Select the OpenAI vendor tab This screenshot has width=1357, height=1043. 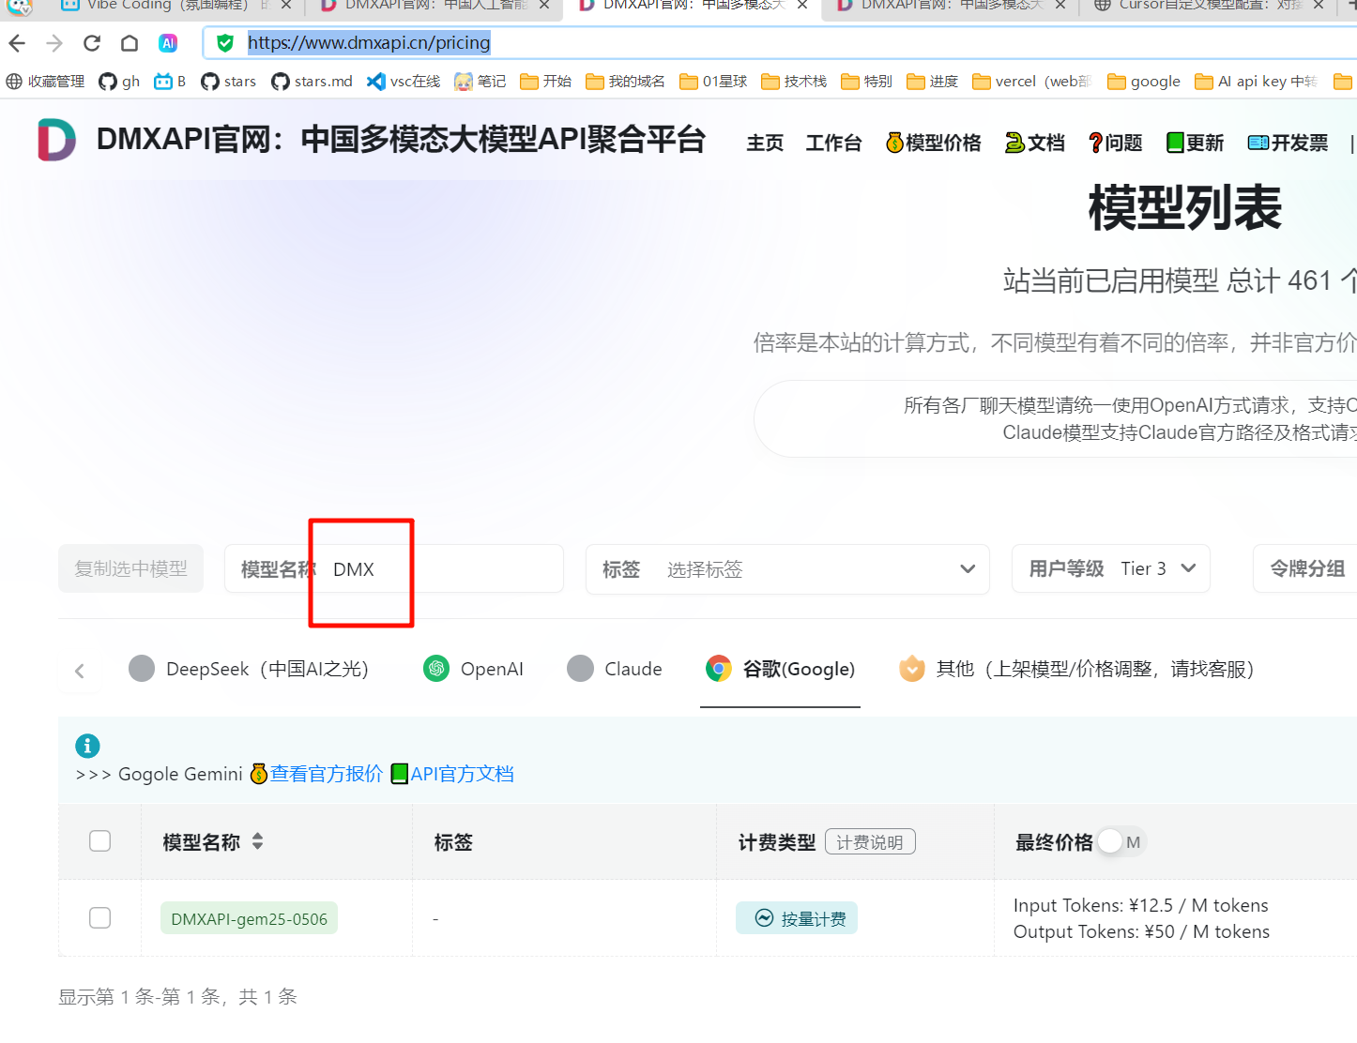coord(474,669)
